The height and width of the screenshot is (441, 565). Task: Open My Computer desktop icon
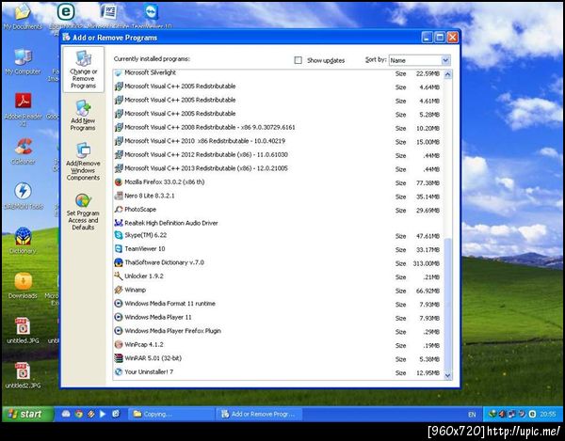tap(23, 62)
